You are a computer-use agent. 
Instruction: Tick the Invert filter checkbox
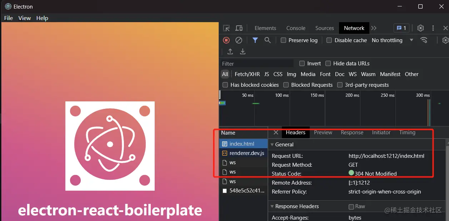coord(302,64)
